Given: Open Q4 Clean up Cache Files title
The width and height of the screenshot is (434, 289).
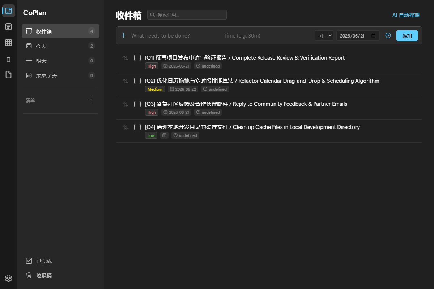Looking at the screenshot, I should pyautogui.click(x=252, y=127).
